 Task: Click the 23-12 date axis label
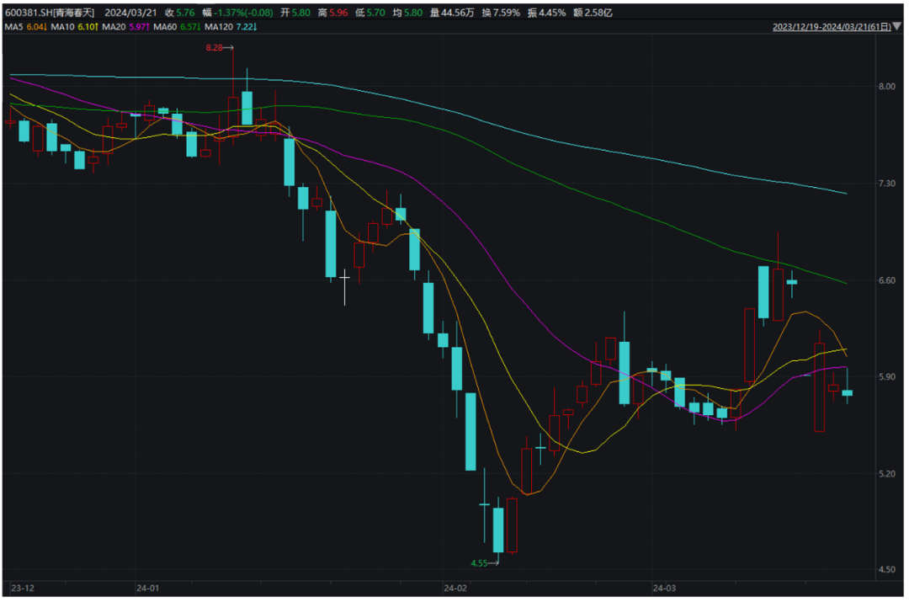click(x=23, y=588)
